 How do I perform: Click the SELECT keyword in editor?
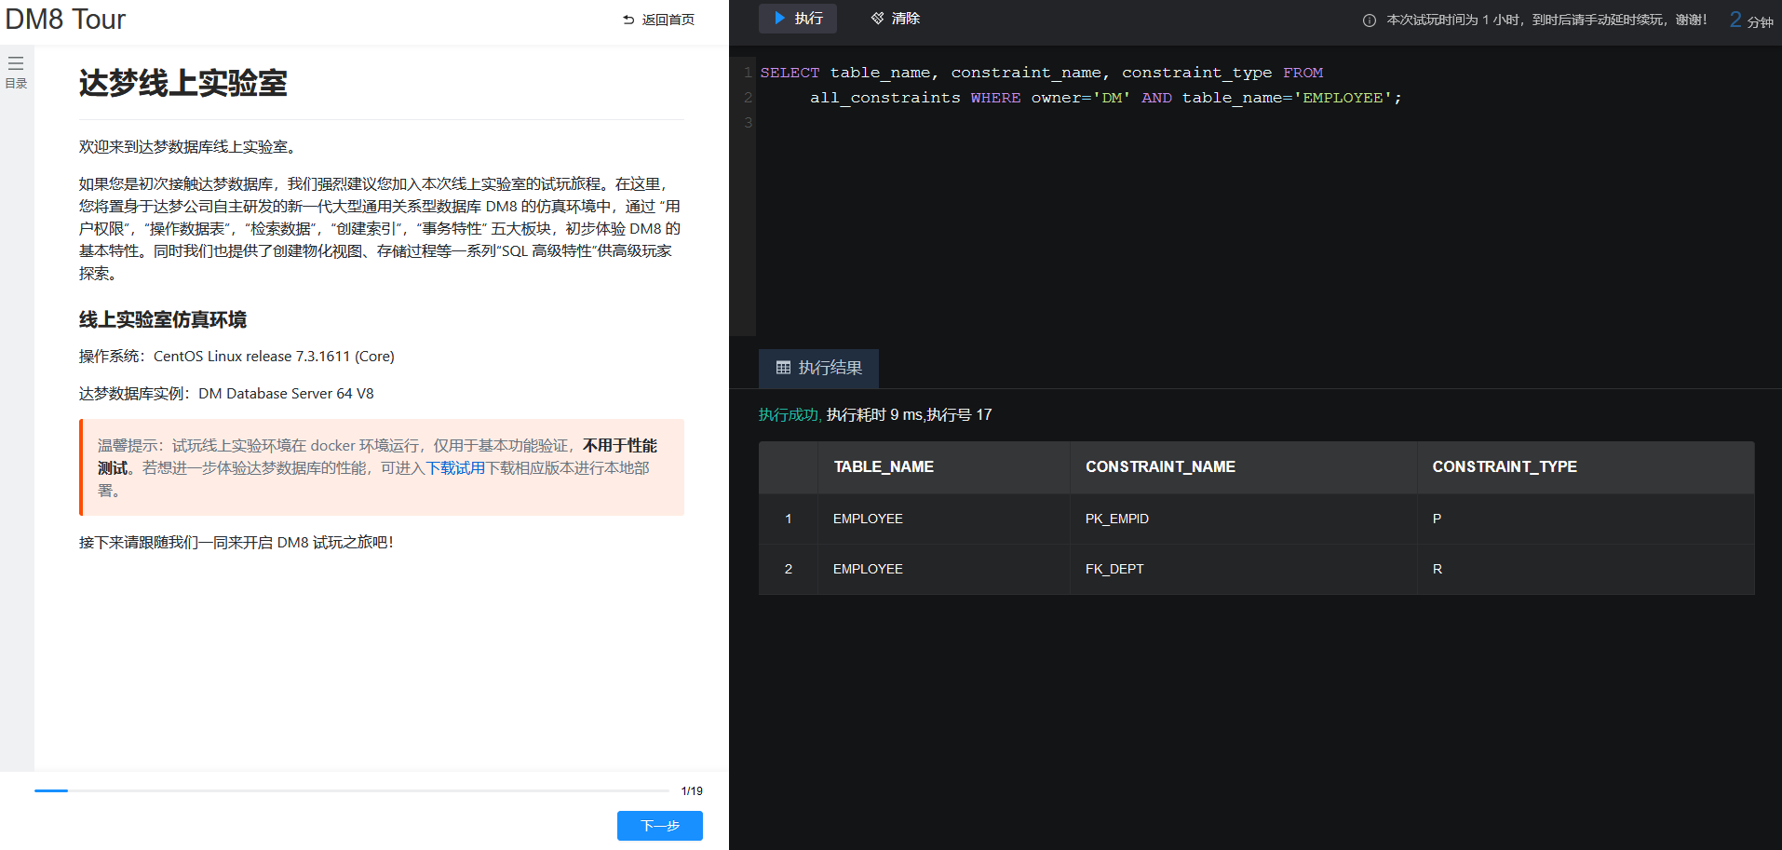click(x=790, y=73)
